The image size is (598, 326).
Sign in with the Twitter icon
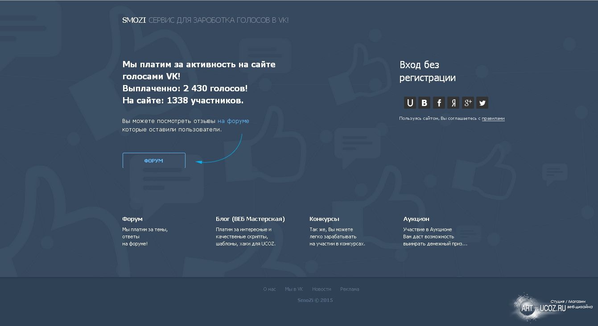point(482,103)
